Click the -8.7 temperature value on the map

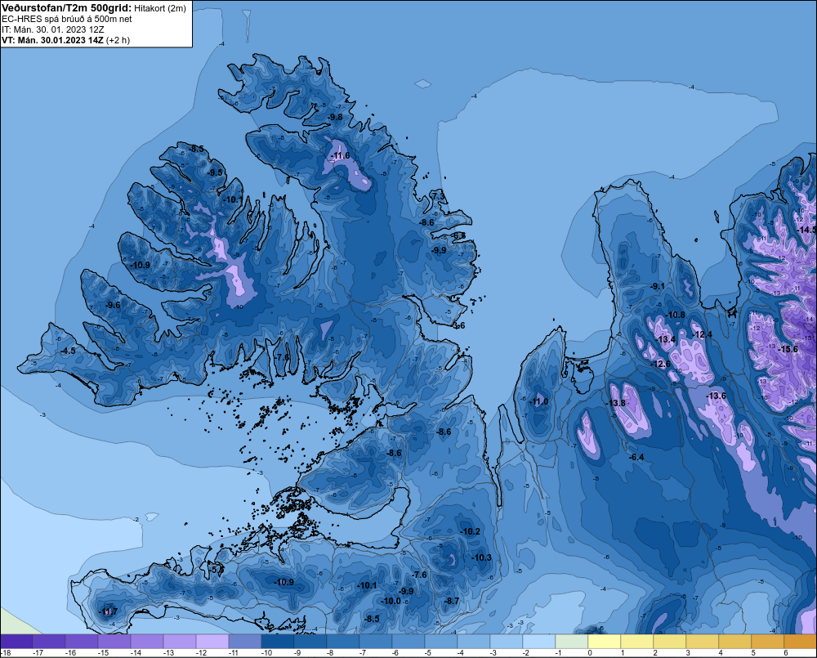tap(452, 601)
